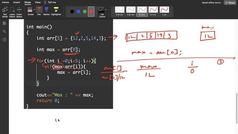The height and width of the screenshot is (134, 238).
Task: Open the Insert tab
Action: [16, 3]
